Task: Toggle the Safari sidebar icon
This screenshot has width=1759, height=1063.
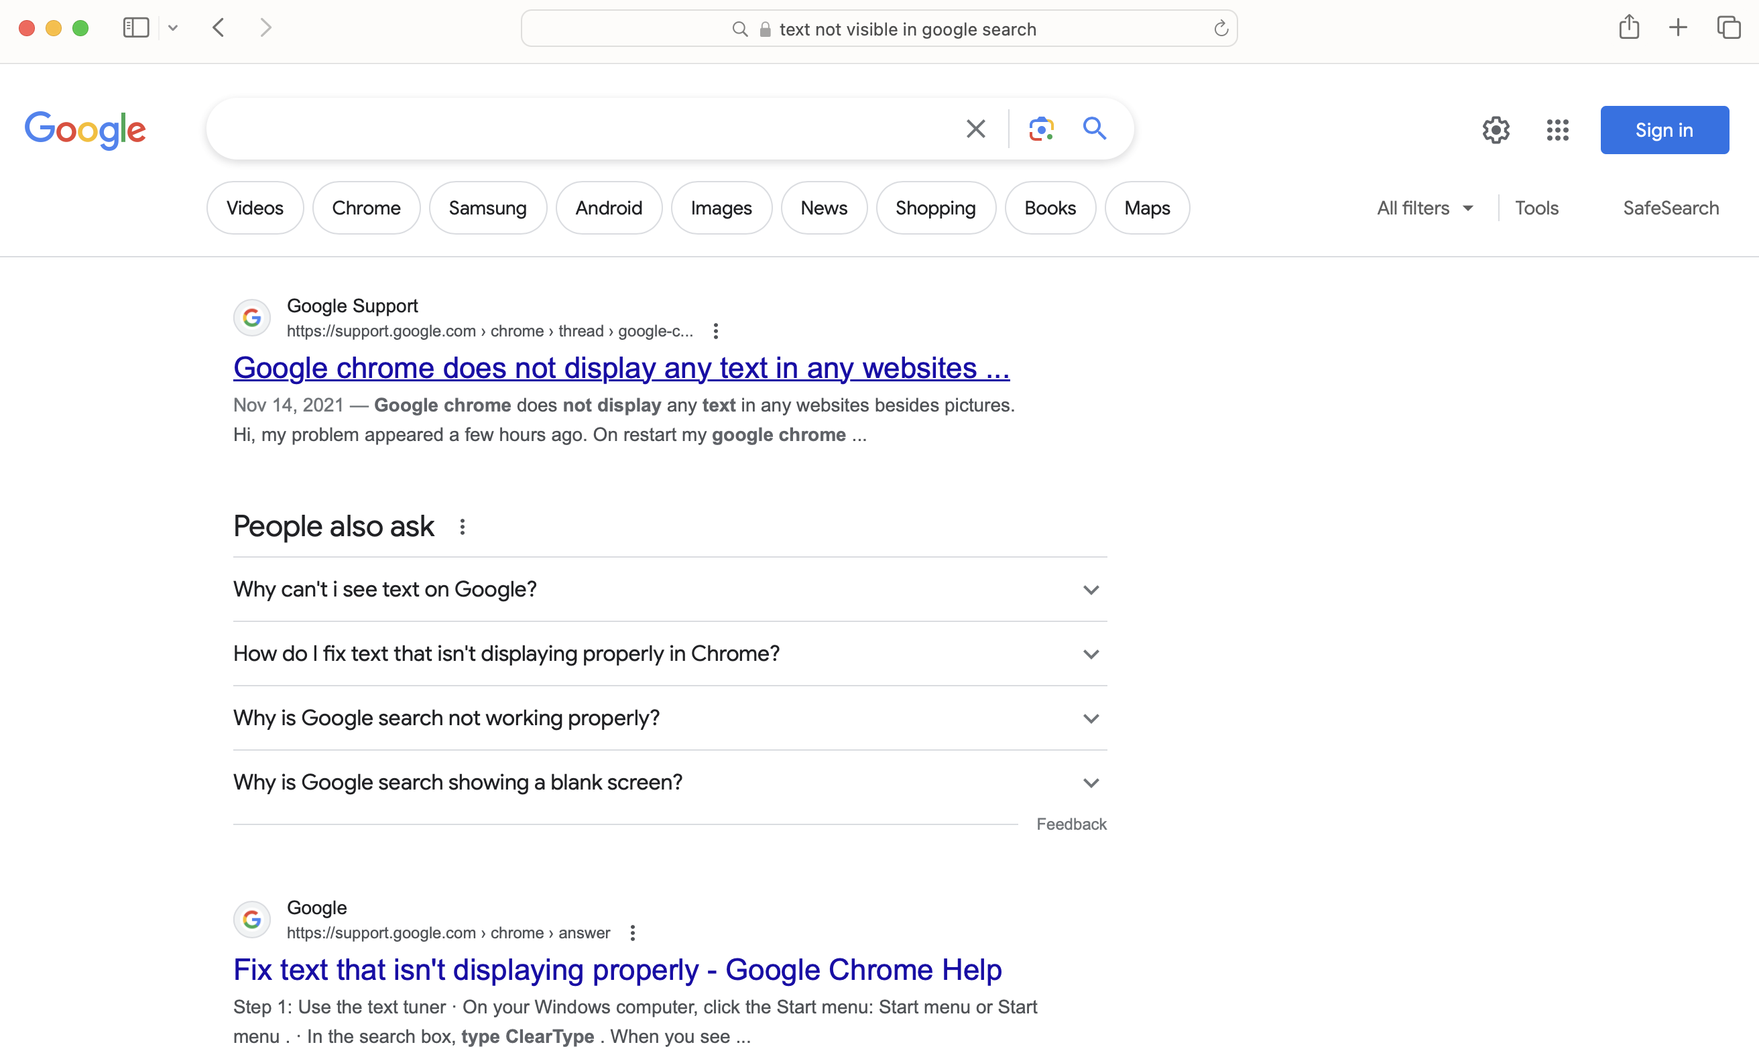Action: click(135, 28)
